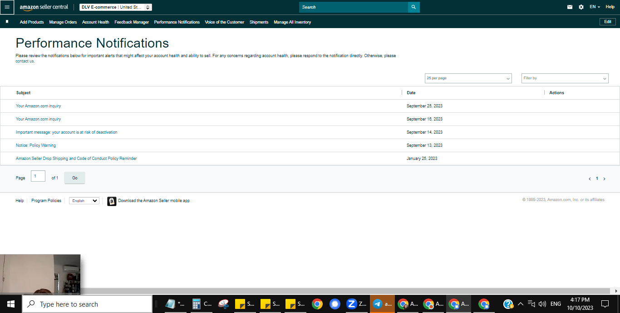The width and height of the screenshot is (620, 313).
Task: Click current page number 1 in pagination
Action: tap(597, 178)
